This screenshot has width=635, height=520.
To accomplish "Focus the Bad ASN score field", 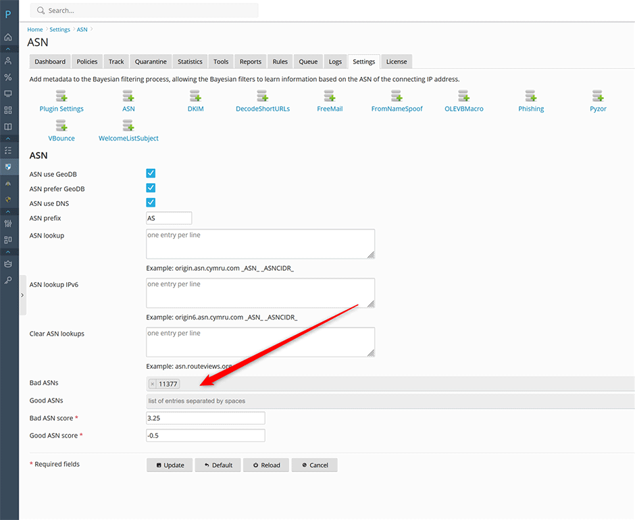I will click(205, 418).
